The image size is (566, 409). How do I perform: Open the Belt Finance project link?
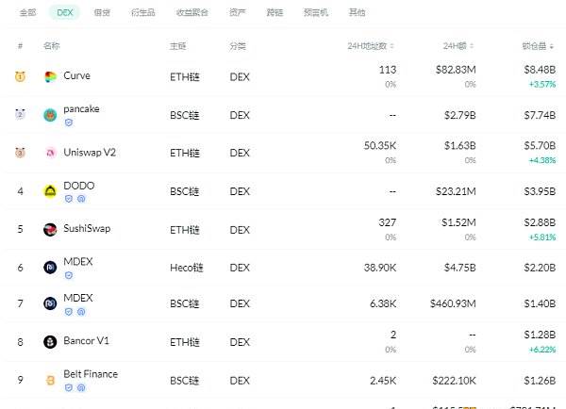click(x=91, y=374)
